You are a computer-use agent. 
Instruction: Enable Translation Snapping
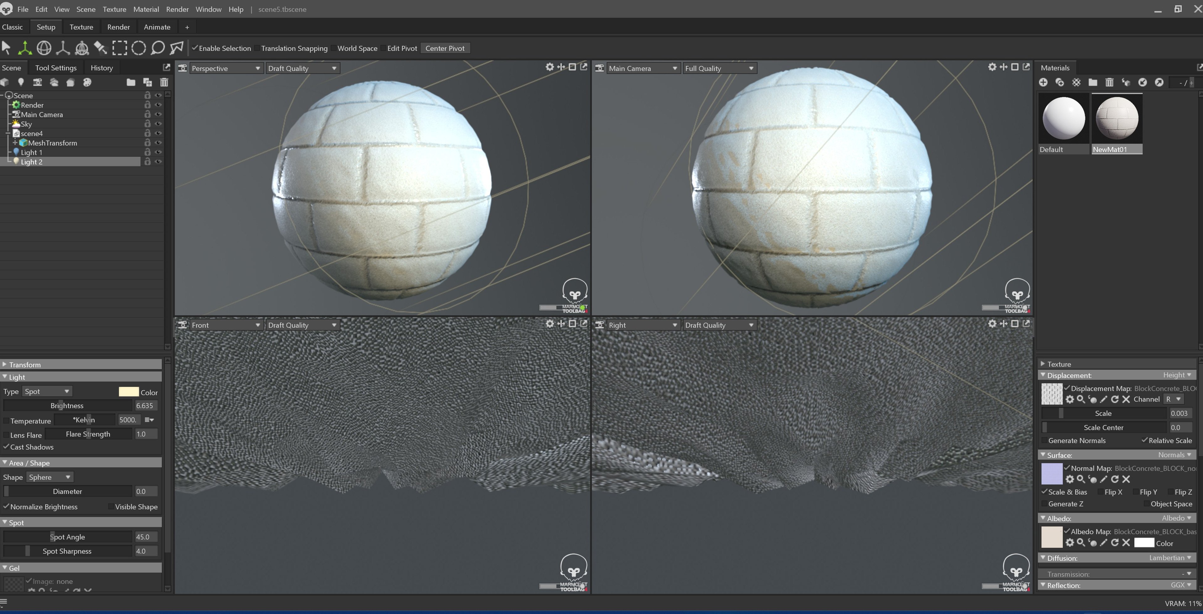tap(257, 49)
